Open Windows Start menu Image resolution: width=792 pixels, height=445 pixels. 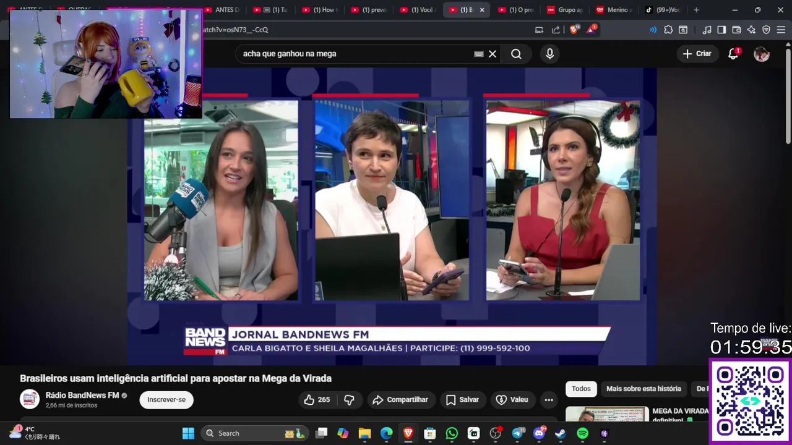(188, 433)
